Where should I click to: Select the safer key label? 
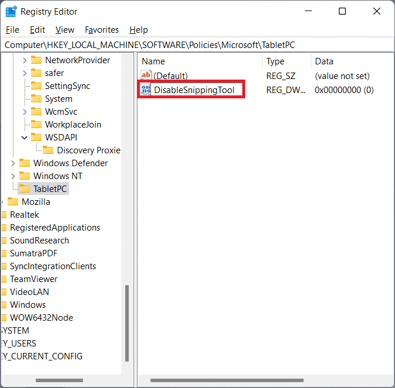(x=54, y=73)
